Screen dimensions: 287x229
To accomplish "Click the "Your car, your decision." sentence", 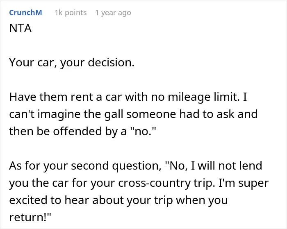I will tap(72, 63).
